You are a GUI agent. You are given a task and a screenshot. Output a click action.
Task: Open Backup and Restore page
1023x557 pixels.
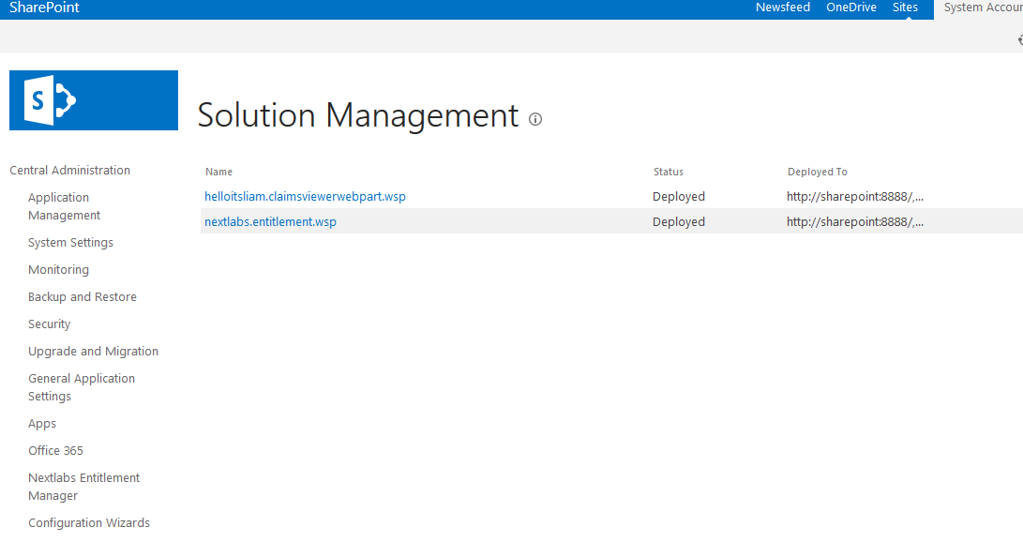(x=83, y=296)
